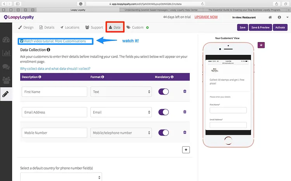Click Email Address input in phone preview
Screen dimensions: 291x181
[228, 125]
